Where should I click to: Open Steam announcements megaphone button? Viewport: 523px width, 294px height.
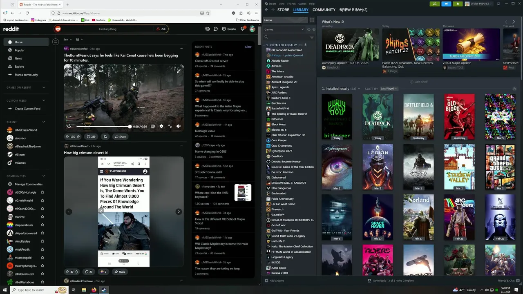(446, 4)
